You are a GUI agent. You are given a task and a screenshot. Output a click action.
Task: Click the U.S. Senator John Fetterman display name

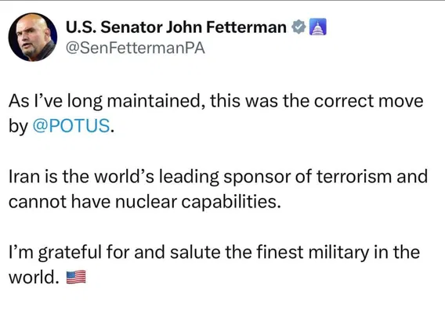click(x=176, y=27)
